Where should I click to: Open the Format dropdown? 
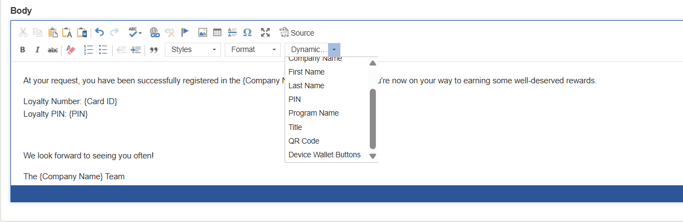pos(253,50)
